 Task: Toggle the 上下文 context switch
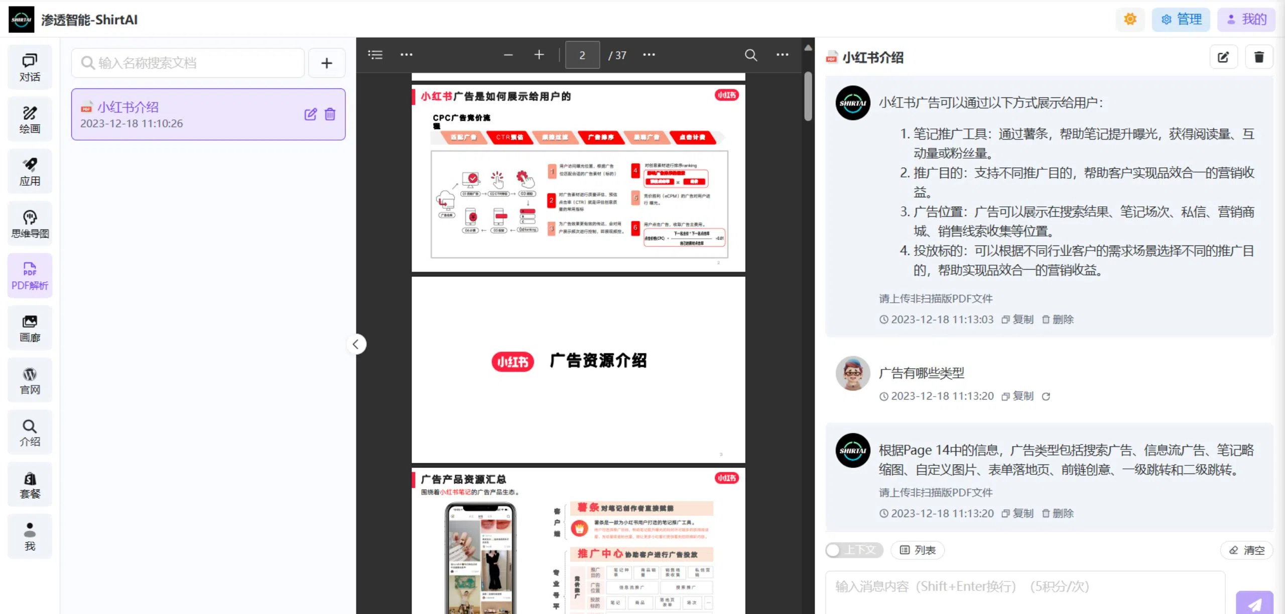(x=854, y=550)
